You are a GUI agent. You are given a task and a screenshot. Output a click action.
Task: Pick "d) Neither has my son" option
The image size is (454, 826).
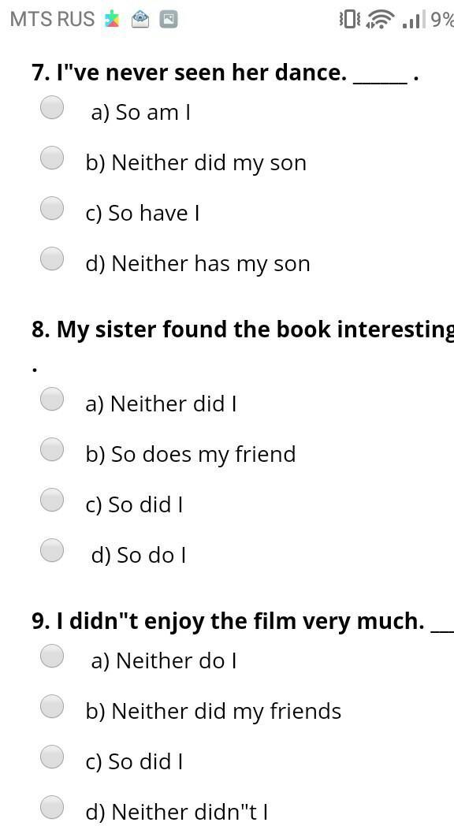pyautogui.click(x=52, y=259)
